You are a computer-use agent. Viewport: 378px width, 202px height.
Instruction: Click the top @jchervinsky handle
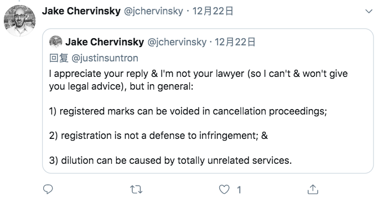coord(153,11)
